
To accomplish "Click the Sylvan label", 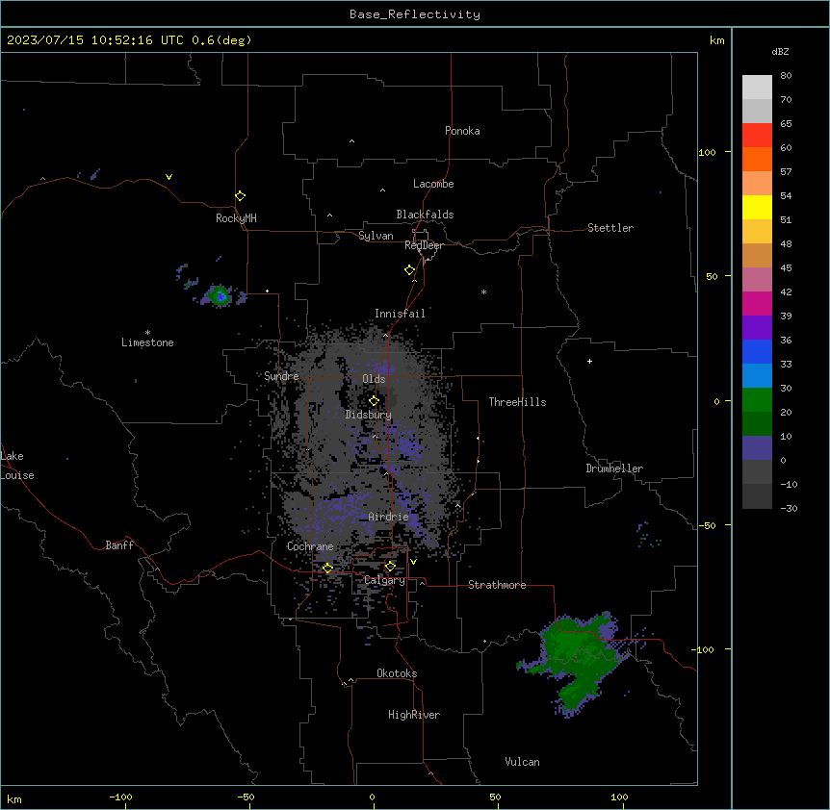I will (376, 236).
